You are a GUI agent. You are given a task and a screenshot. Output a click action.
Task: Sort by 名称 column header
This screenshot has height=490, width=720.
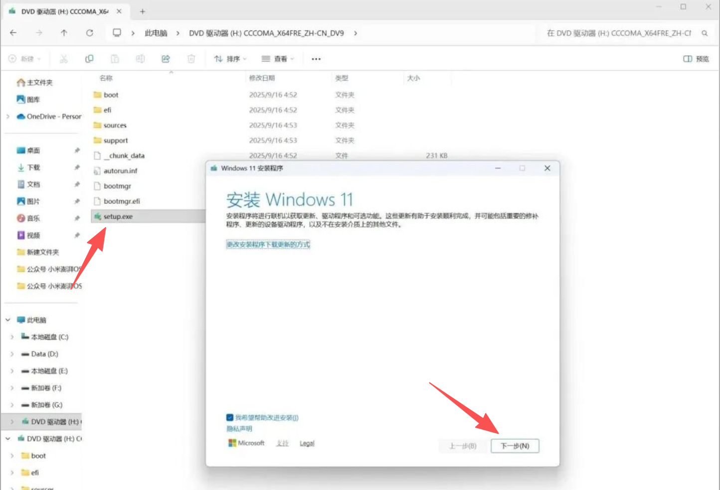coord(106,78)
